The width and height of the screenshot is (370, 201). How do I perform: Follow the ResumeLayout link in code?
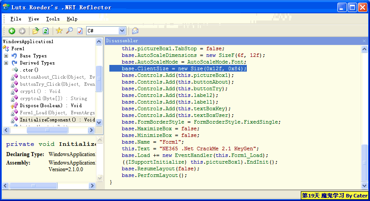(156, 169)
